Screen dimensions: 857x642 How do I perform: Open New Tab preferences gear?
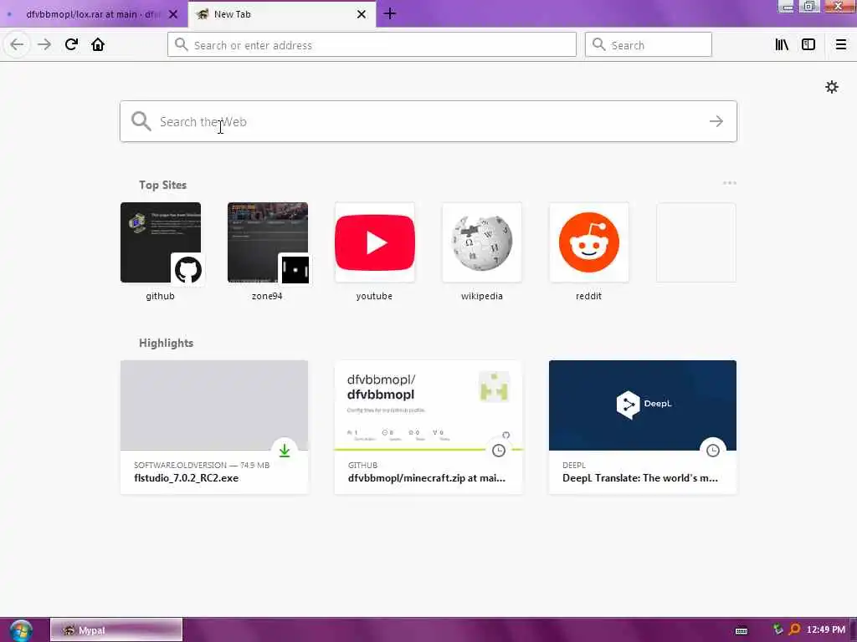point(831,87)
